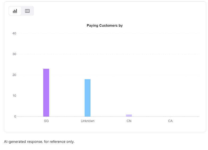Click the 20 y-axis tick label
The height and width of the screenshot is (150, 208).
14,75
